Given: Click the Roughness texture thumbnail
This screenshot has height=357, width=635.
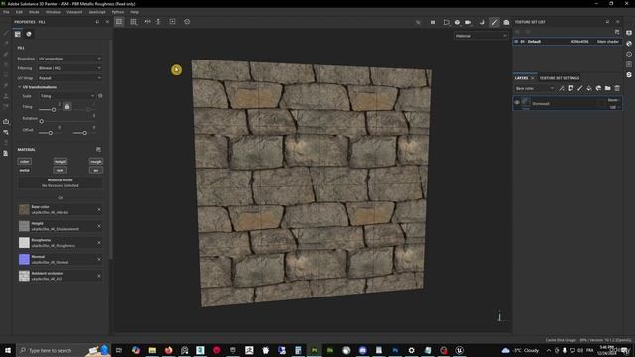Looking at the screenshot, I should [x=24, y=242].
